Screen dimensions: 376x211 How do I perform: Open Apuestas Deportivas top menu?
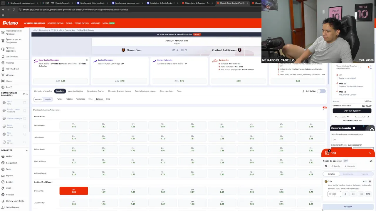click(35, 23)
